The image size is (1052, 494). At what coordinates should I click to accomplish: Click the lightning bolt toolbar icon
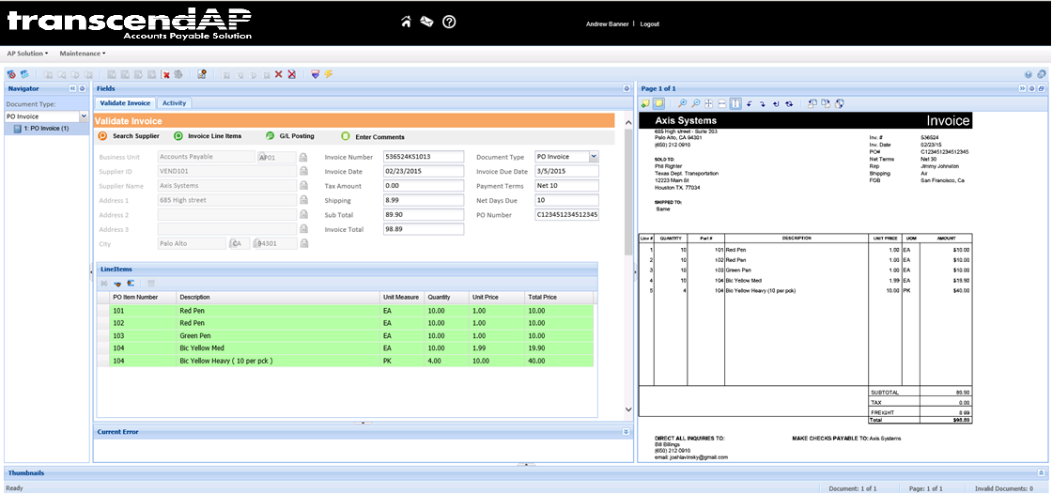coord(329,74)
